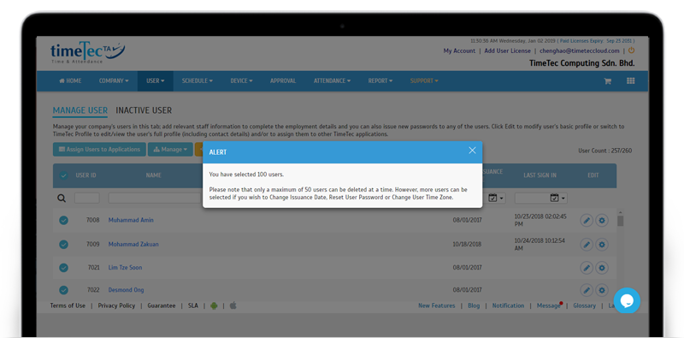This screenshot has height=338, width=684.
Task: Expand the SCHEDULE menu
Action: click(x=198, y=80)
